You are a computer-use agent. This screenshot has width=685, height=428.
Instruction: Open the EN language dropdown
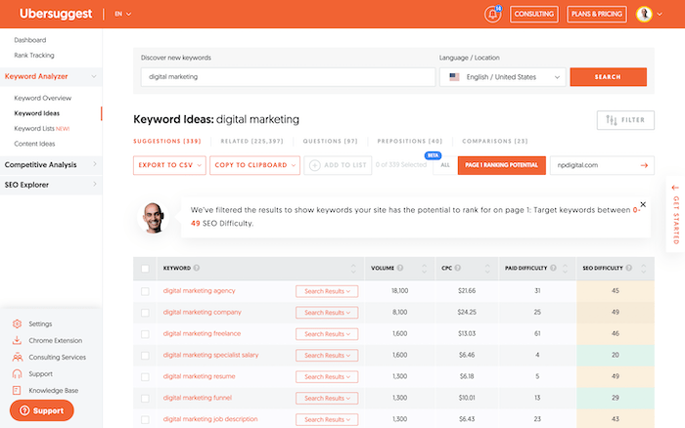click(122, 14)
